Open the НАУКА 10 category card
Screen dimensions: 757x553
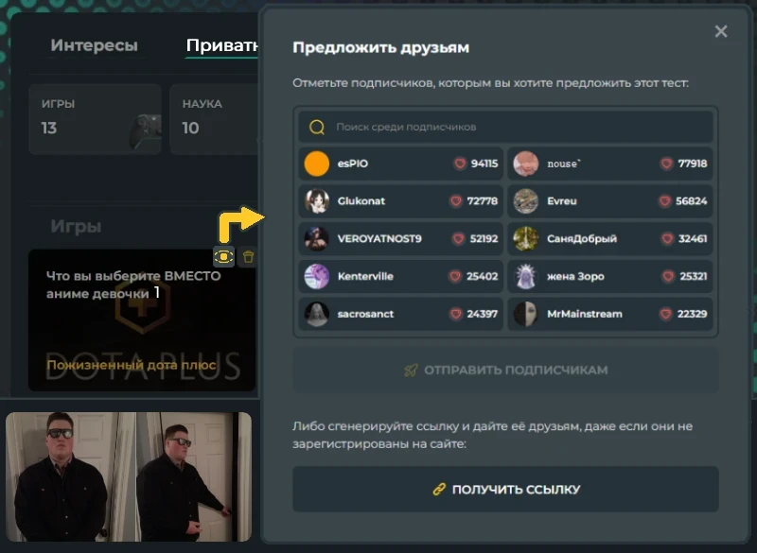(x=215, y=119)
